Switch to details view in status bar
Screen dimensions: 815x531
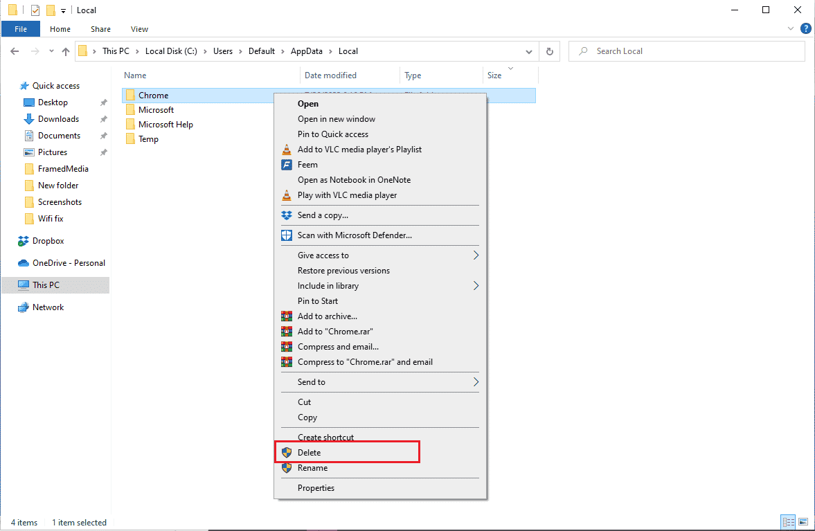(x=788, y=522)
